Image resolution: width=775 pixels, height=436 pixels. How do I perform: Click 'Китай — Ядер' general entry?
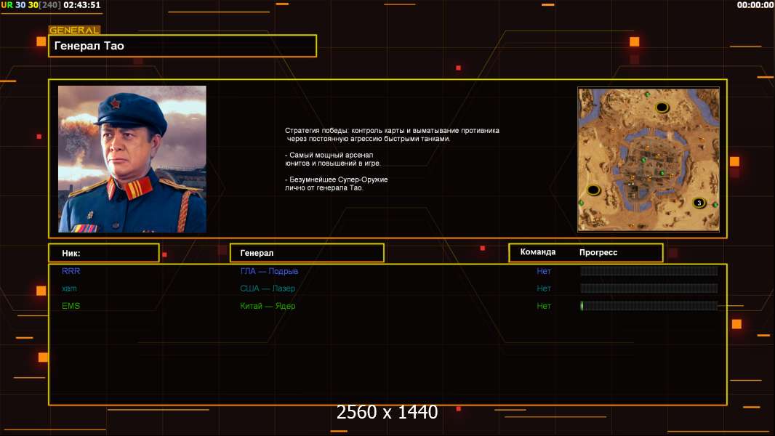coord(268,306)
